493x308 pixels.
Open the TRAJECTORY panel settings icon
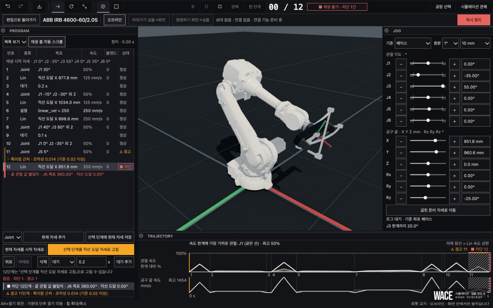point(141,236)
